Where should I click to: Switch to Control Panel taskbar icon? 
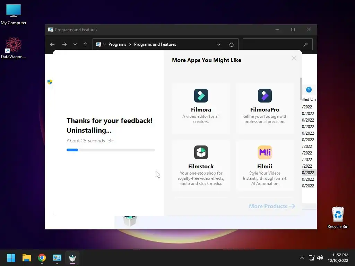pos(57,258)
